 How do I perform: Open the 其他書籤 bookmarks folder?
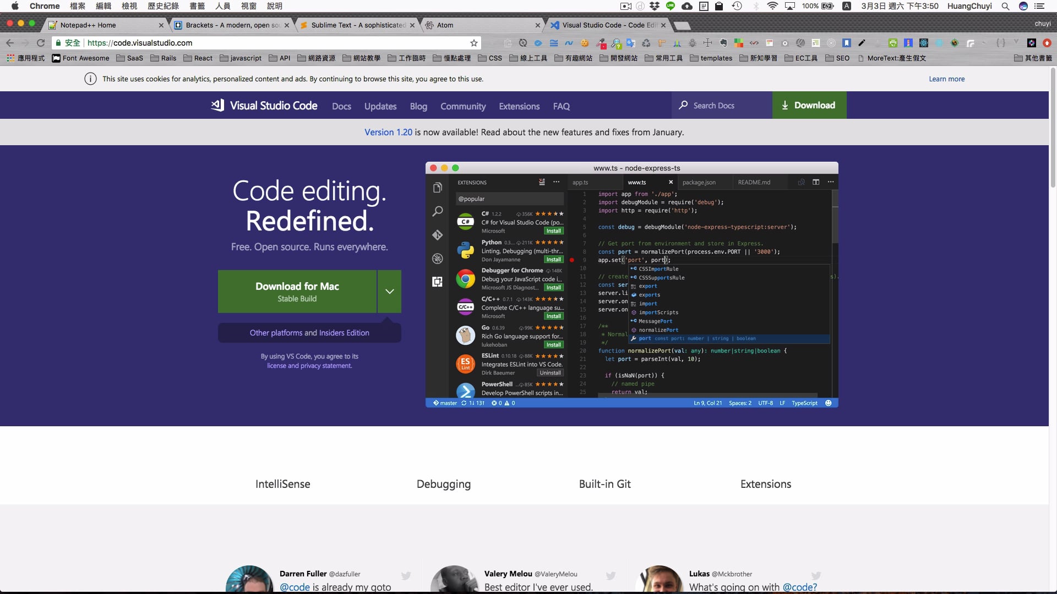coord(1033,58)
